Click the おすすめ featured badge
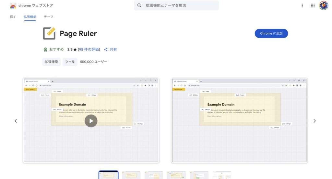Image resolution: width=332 pixels, height=179 pixels. tap(53, 50)
